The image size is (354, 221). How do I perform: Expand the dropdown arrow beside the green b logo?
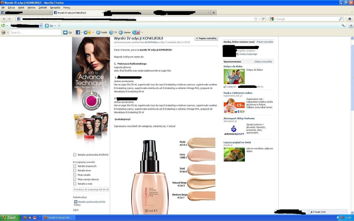pos(7,26)
